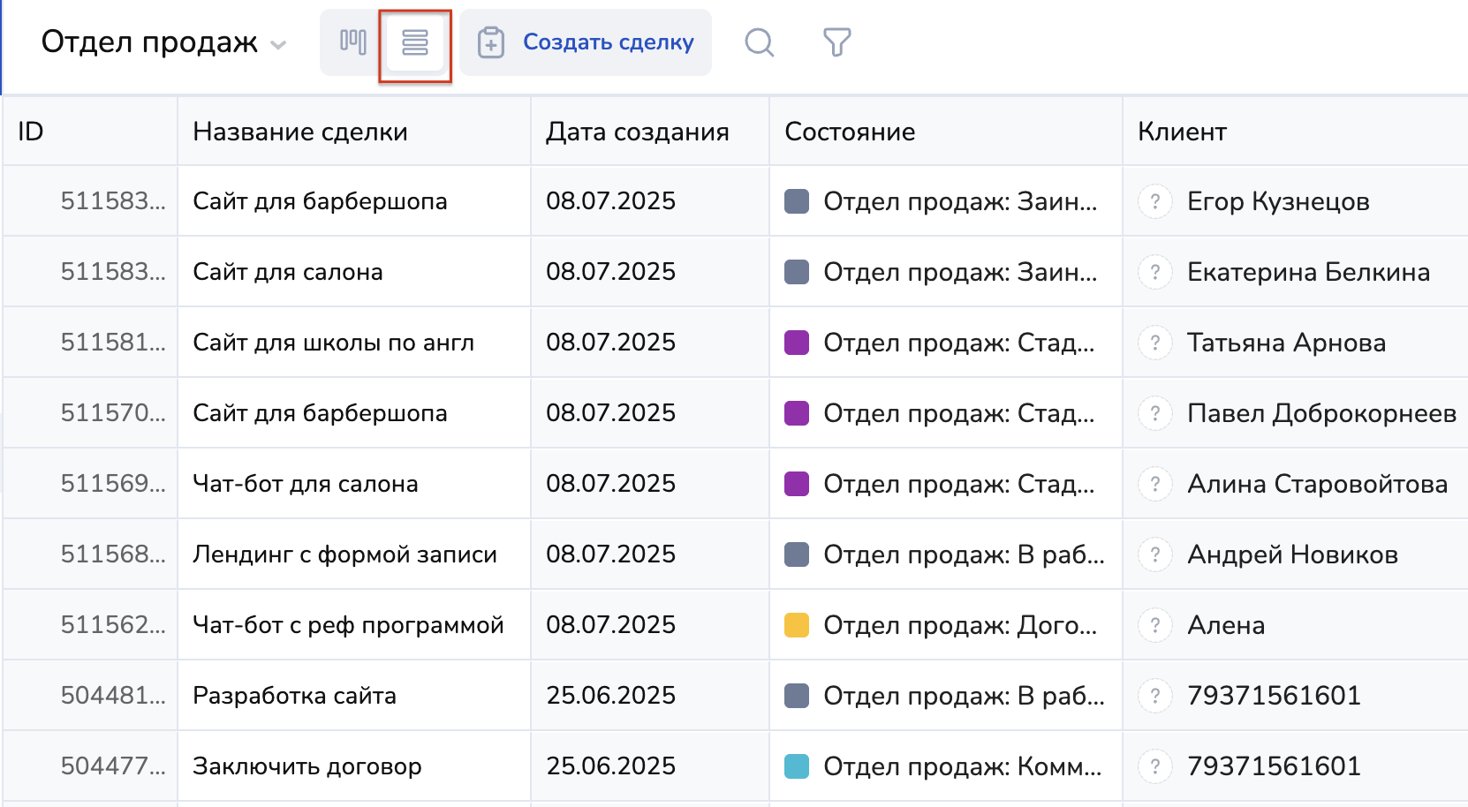Switch to kanban board view

click(352, 42)
